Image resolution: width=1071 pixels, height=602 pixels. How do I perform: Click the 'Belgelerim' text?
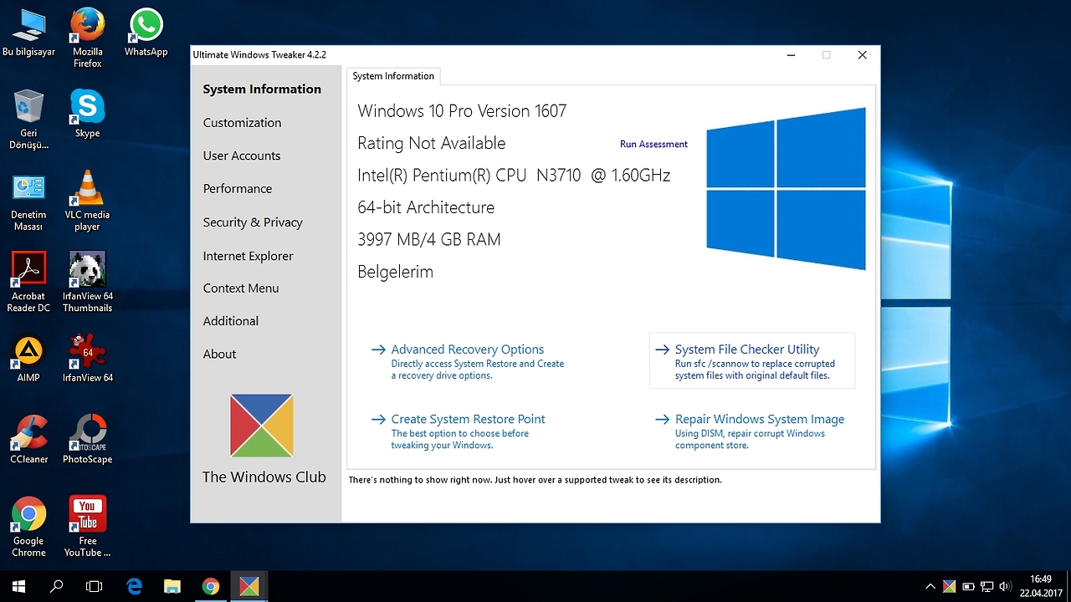[x=396, y=273]
